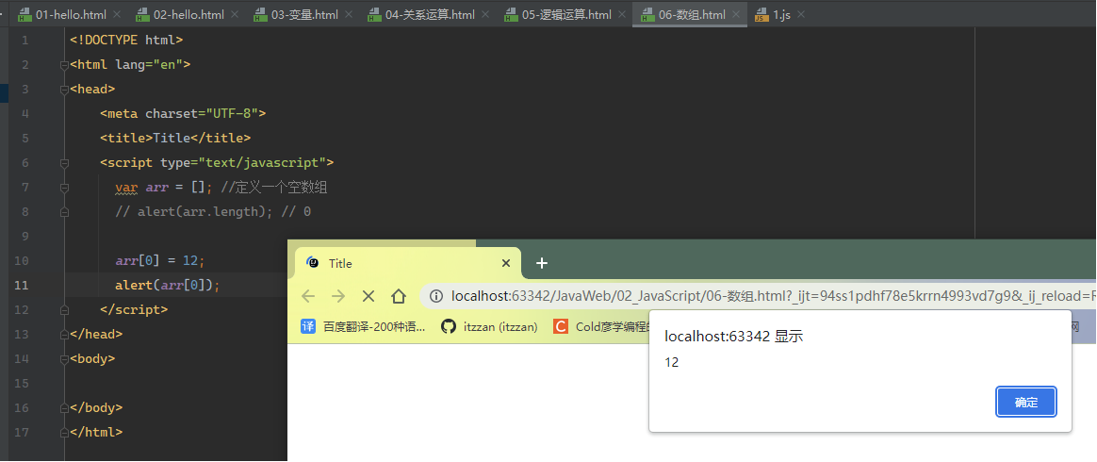Go to the browser Home page
This screenshot has width=1097, height=462.
399,296
